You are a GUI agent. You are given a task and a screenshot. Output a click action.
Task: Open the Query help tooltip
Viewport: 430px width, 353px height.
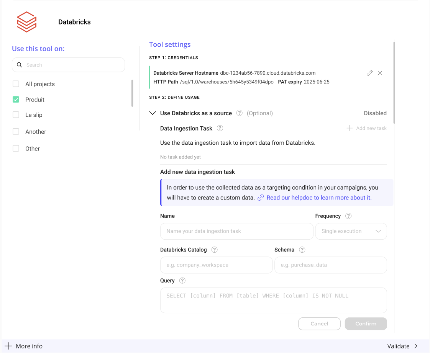point(182,281)
